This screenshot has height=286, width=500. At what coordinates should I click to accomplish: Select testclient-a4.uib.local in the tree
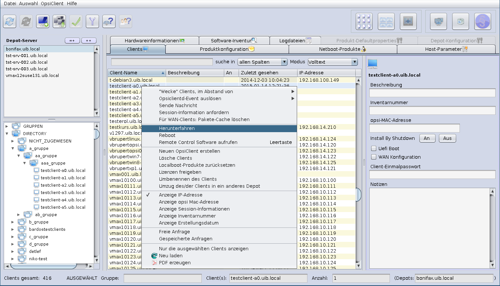click(63, 200)
